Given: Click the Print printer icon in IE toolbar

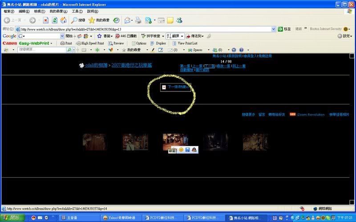Looking at the screenshot, I should coord(138,20).
